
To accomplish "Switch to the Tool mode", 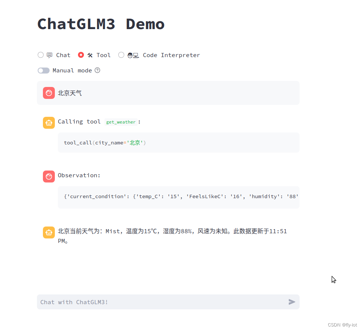I will [x=81, y=55].
